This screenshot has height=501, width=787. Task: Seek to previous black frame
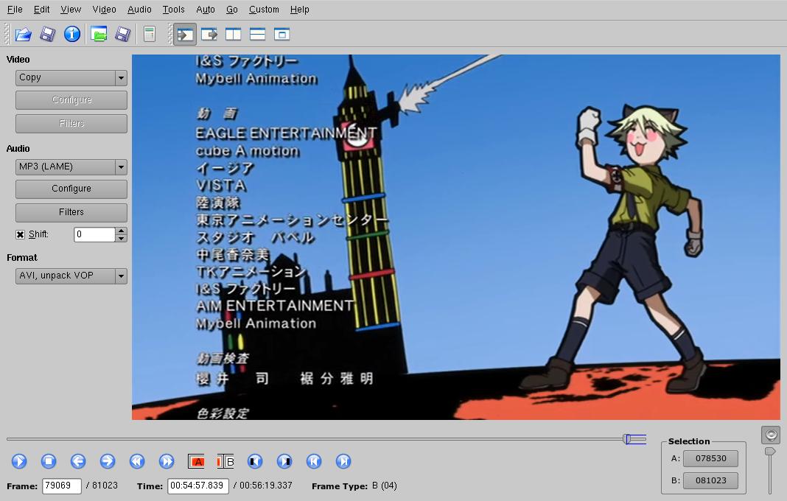click(x=255, y=460)
